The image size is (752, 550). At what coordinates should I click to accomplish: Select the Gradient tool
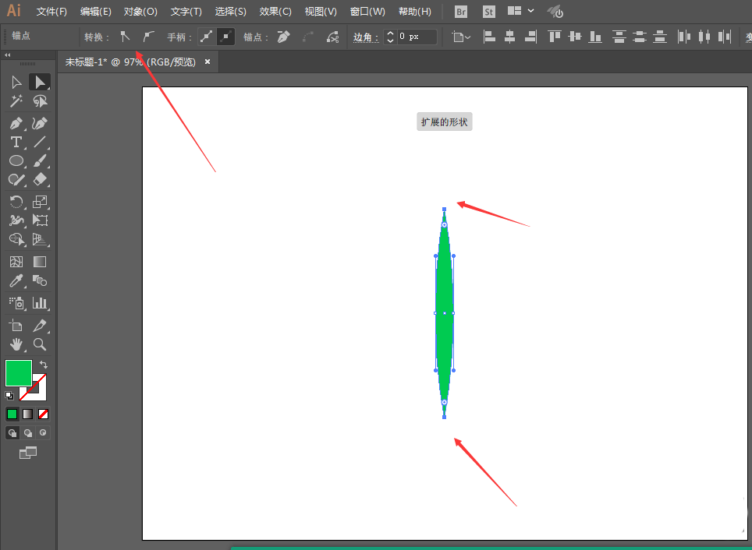(40, 262)
